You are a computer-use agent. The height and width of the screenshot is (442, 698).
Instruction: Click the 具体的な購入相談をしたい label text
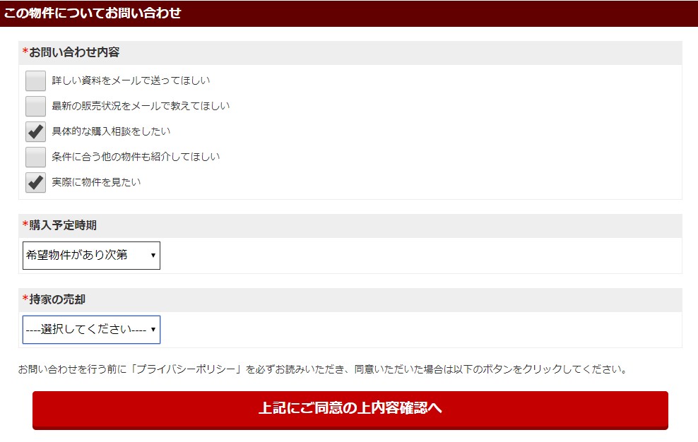point(111,131)
